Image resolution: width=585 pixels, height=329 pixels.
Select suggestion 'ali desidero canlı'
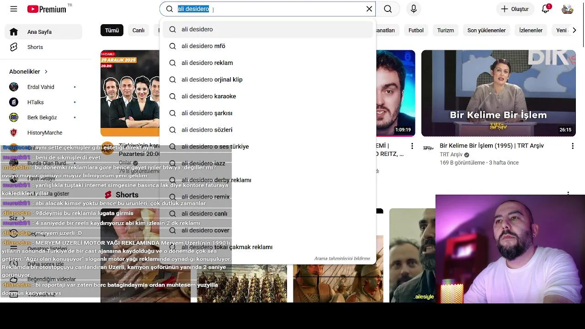click(x=268, y=213)
